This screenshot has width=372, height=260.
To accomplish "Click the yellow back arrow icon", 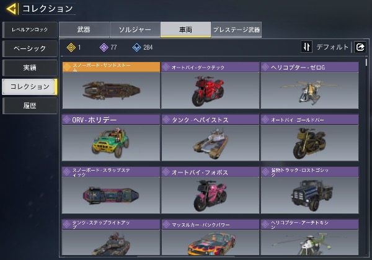I will coord(12,9).
